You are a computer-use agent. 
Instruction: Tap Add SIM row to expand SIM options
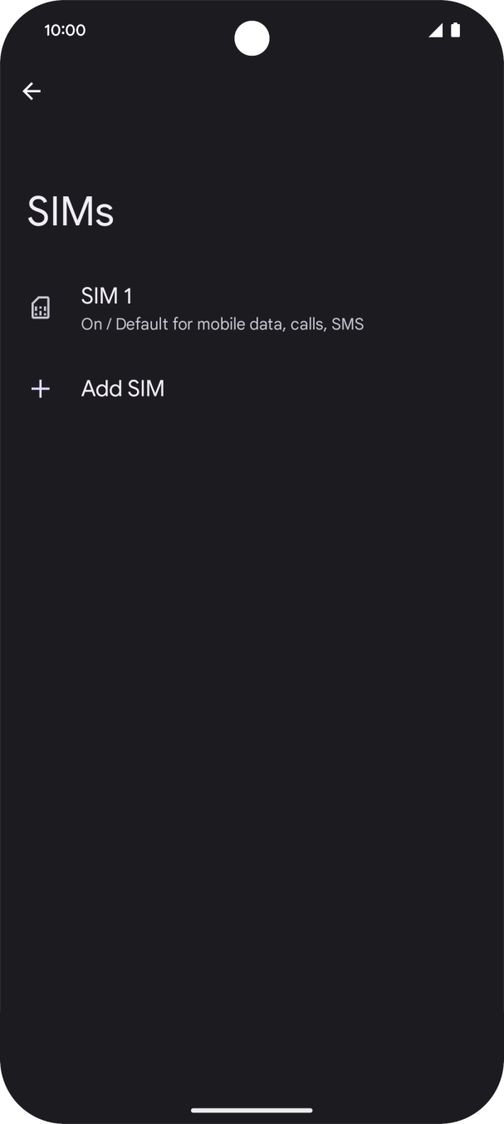coord(123,388)
